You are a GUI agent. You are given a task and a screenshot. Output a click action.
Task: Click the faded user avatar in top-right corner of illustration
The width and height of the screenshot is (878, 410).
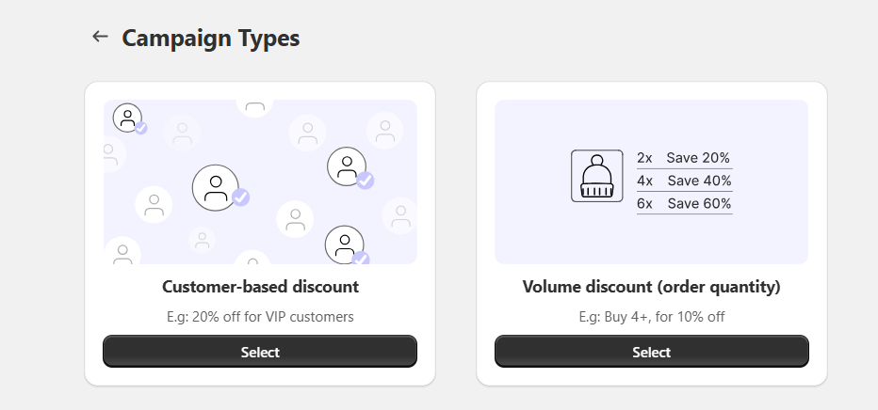click(384, 130)
